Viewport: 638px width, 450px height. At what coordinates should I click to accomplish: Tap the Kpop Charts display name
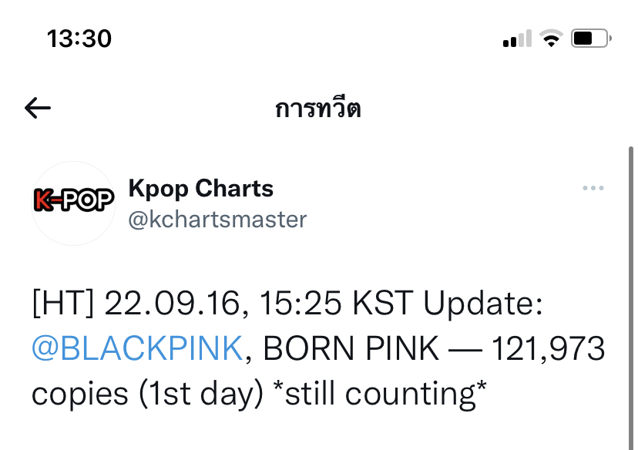(200, 188)
